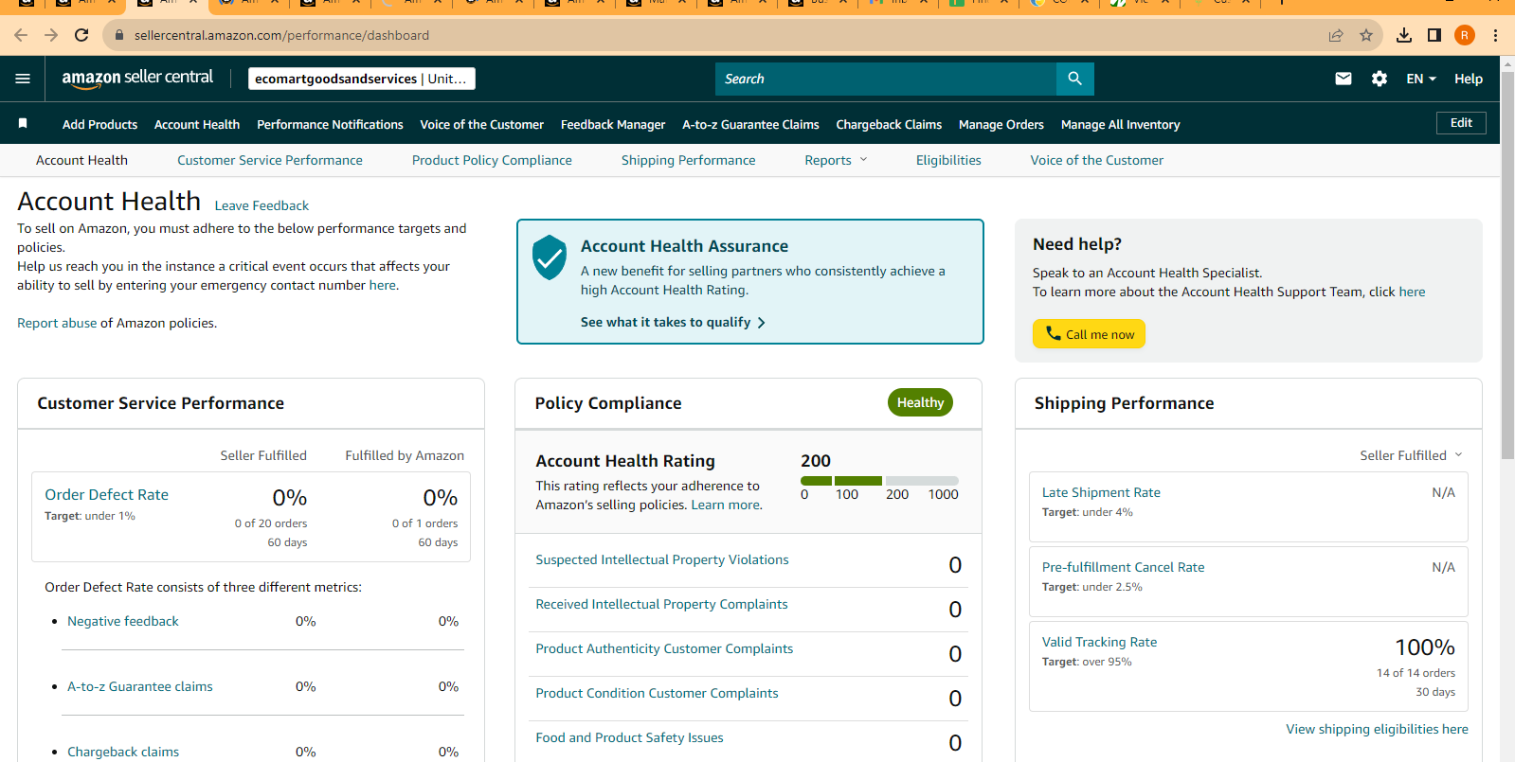Click the Call me now button
The width and height of the screenshot is (1515, 762).
pos(1089,333)
